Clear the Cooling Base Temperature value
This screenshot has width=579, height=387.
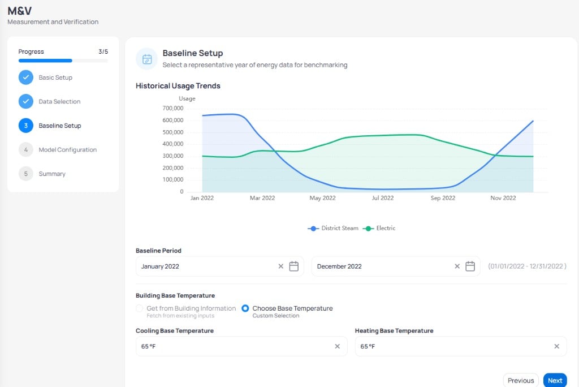(x=337, y=346)
